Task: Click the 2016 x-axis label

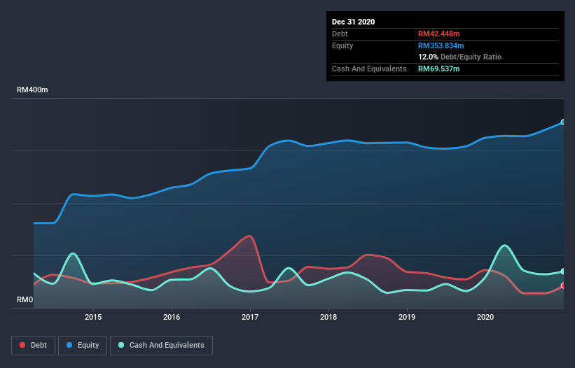Action: (172, 317)
